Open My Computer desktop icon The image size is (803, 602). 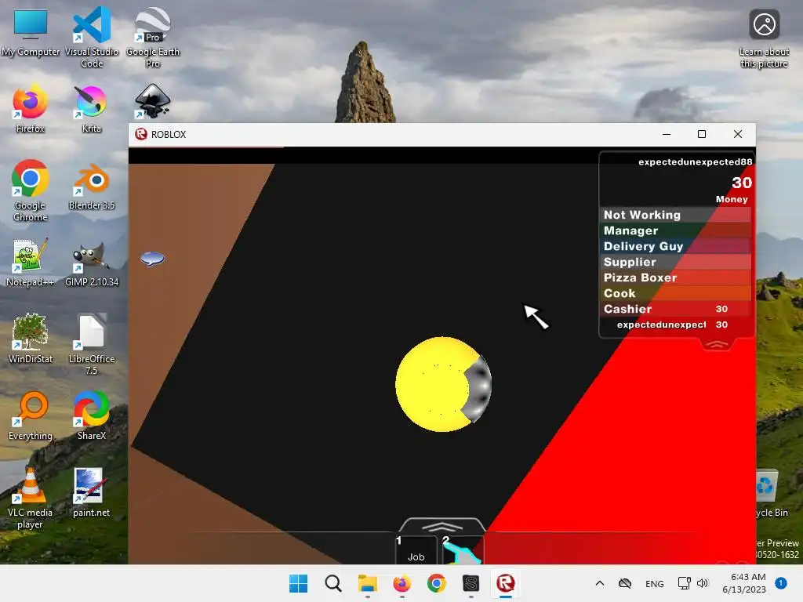click(31, 32)
